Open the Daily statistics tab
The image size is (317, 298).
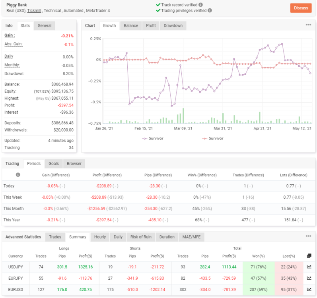click(x=118, y=237)
